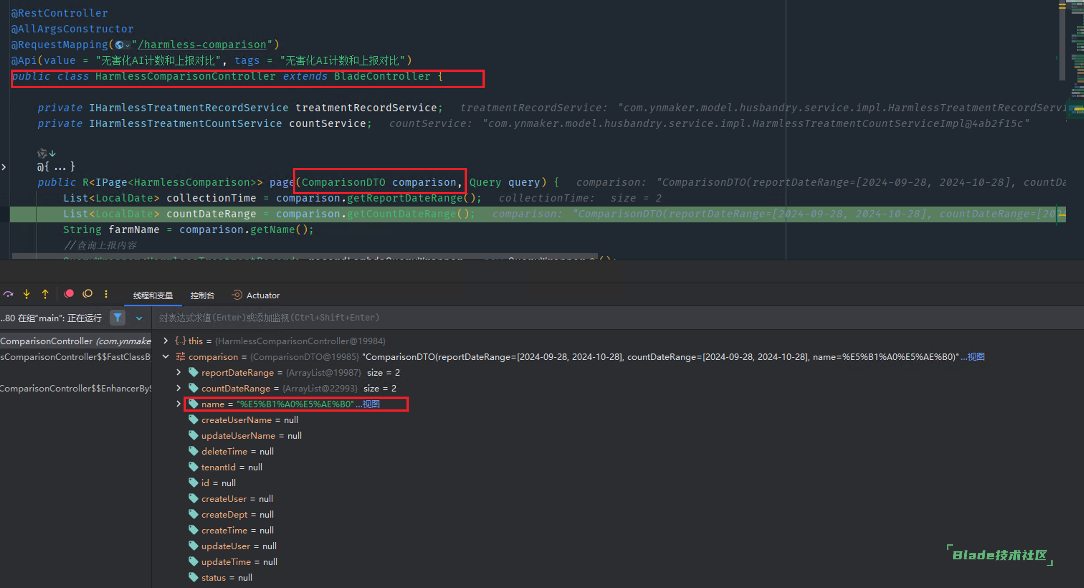Click the Step Over debugger icon
Image resolution: width=1084 pixels, height=588 pixels.
pyautogui.click(x=8, y=294)
